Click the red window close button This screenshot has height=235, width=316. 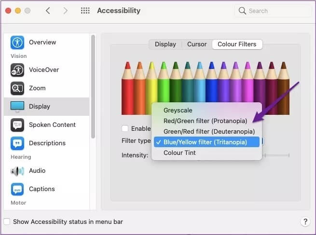(8, 11)
